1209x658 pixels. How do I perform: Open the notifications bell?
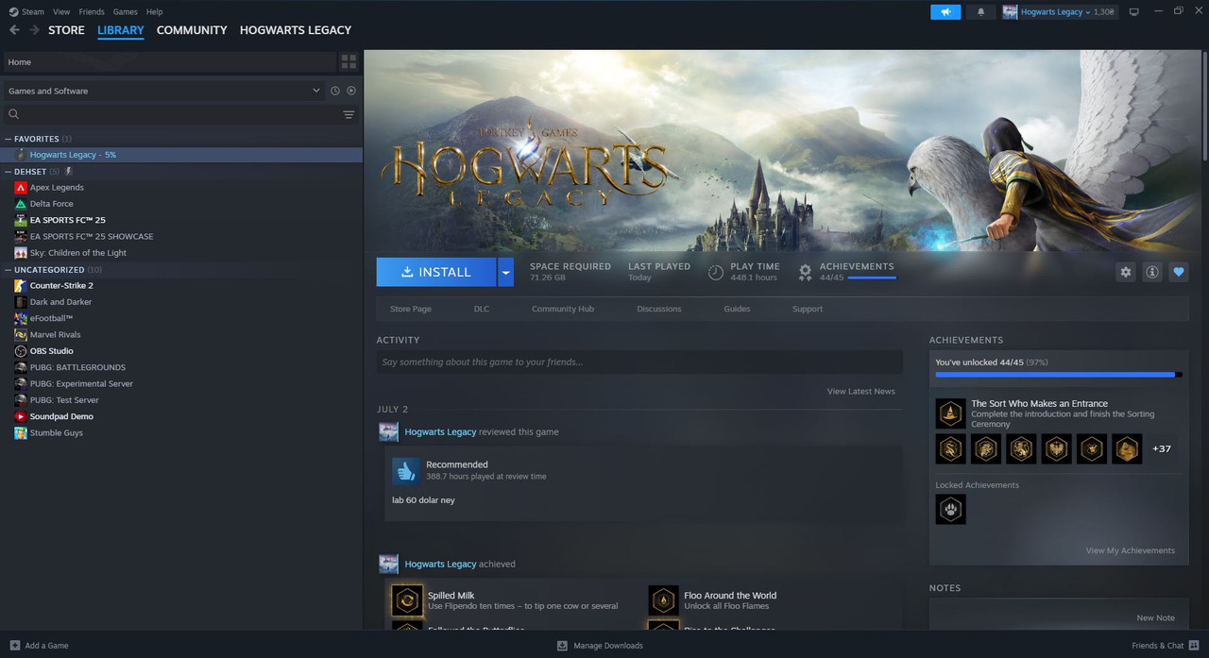(x=980, y=12)
